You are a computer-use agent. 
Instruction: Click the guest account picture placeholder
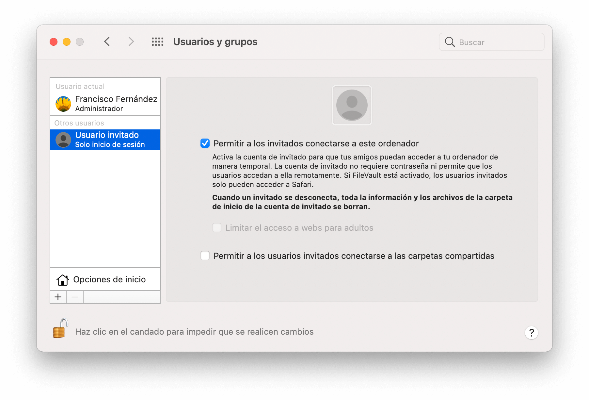[352, 105]
